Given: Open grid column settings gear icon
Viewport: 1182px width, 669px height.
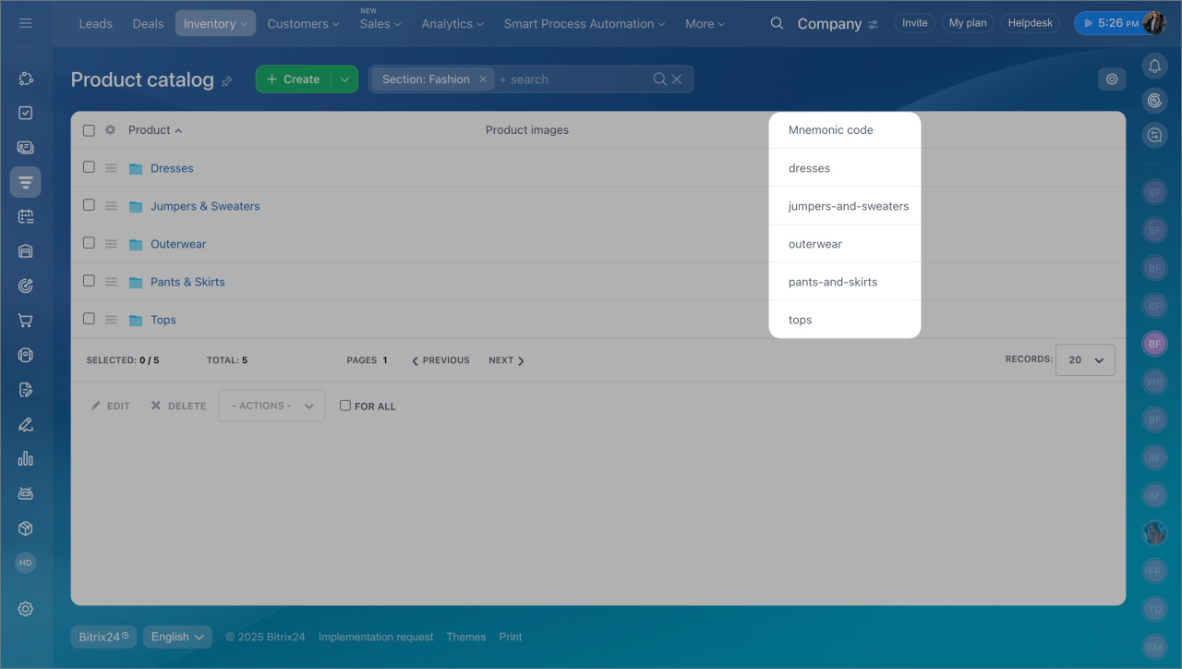Looking at the screenshot, I should coord(110,130).
